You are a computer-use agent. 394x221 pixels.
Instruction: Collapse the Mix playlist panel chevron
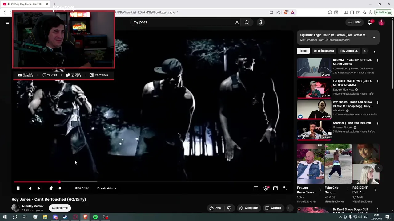click(374, 37)
